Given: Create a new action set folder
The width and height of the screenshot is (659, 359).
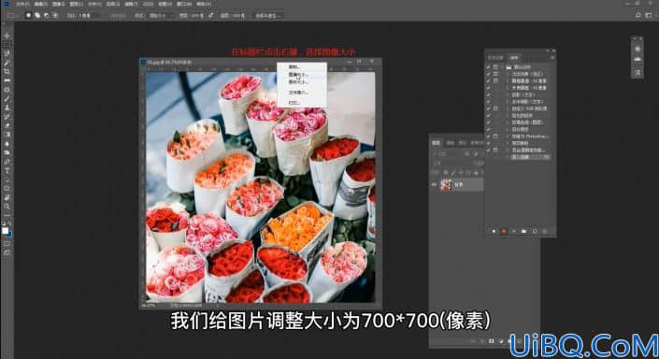Looking at the screenshot, I should point(523,231).
